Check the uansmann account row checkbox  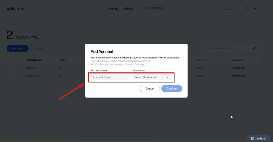[x=15, y=68]
